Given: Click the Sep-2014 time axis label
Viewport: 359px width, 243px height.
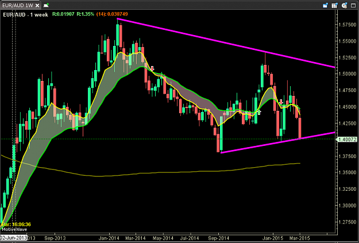Looking at the screenshot, I should tap(219, 238).
